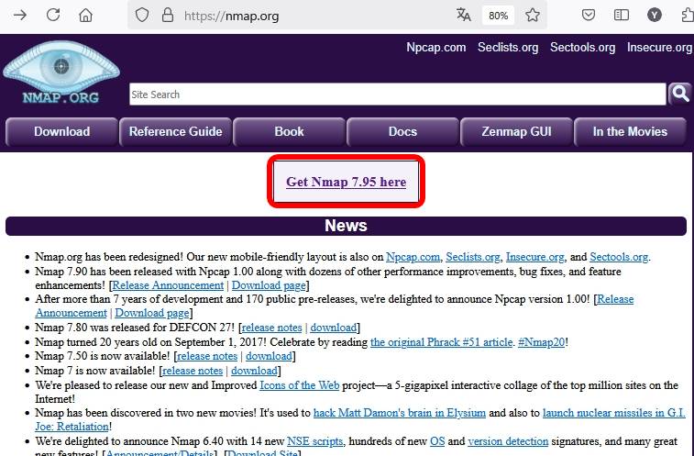694x456 pixels.
Task: Click the site search magnifier button
Action: (x=680, y=94)
